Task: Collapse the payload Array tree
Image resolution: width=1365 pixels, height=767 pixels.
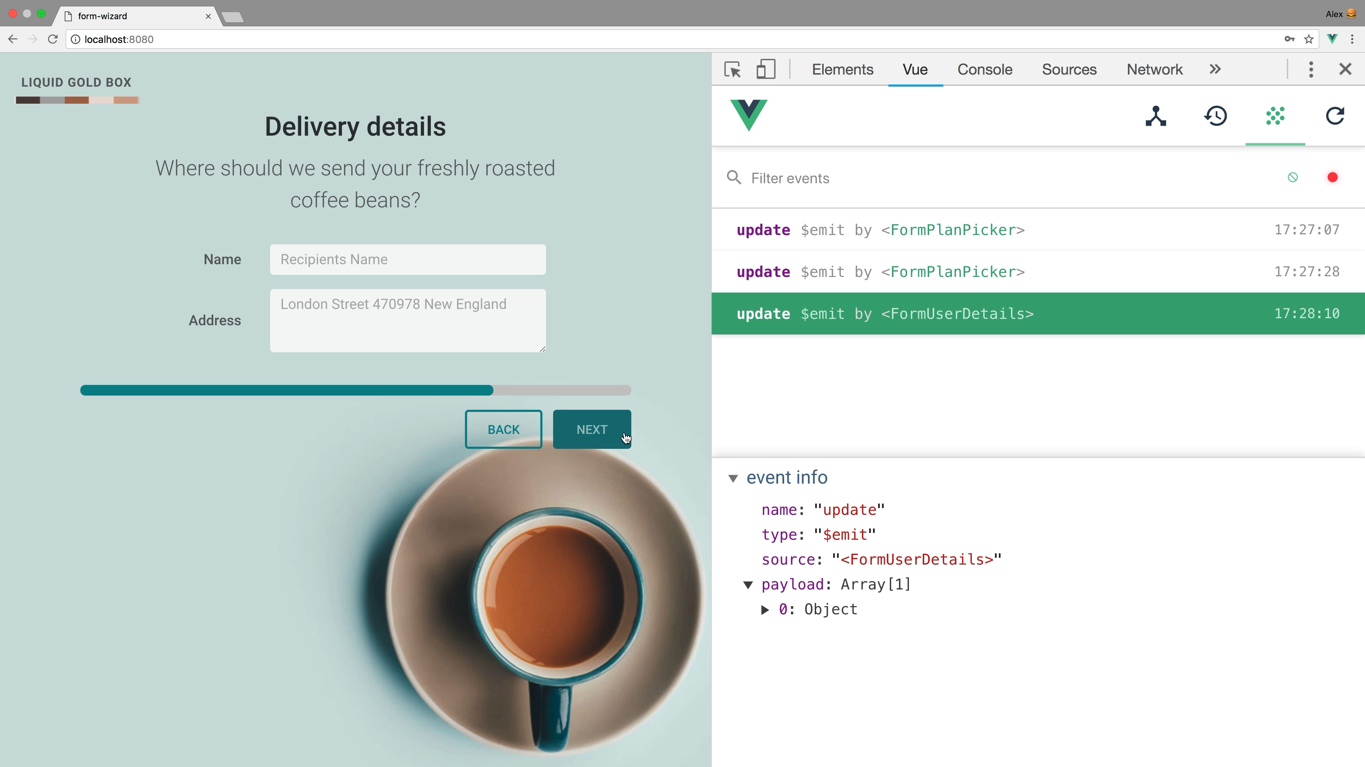Action: coord(748,585)
